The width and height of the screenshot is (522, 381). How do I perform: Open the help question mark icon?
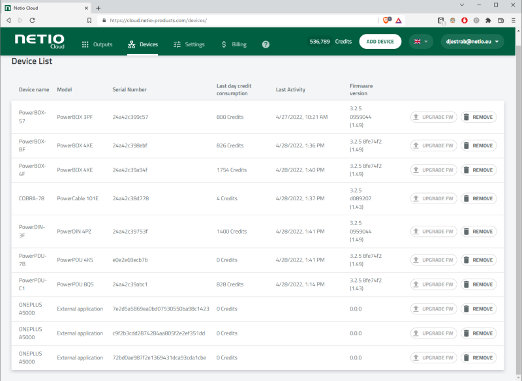coord(265,44)
